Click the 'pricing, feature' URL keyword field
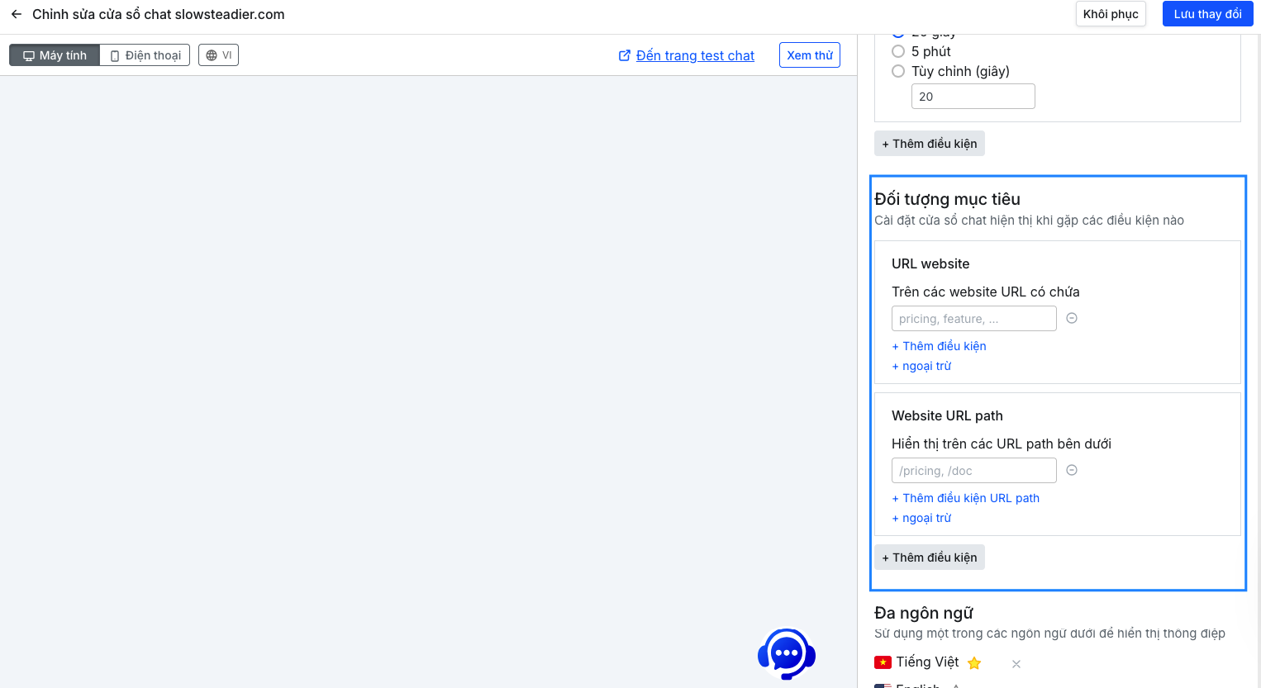Screen dimensions: 1261x688 coord(973,319)
